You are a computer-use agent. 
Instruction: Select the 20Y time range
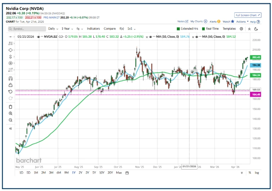(110, 173)
